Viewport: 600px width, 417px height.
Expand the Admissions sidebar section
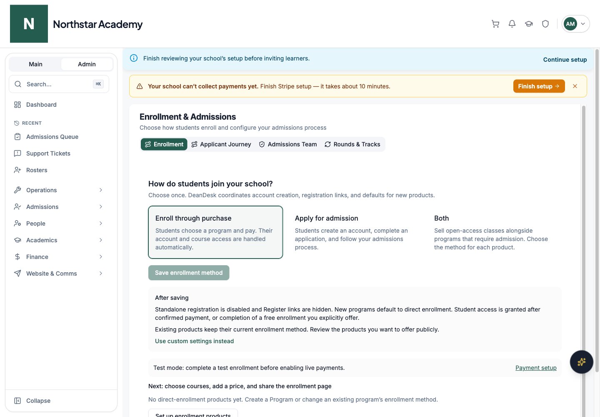59,207
